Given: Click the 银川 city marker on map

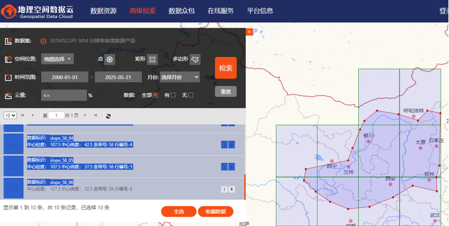Looking at the screenshot, I should [x=368, y=141].
